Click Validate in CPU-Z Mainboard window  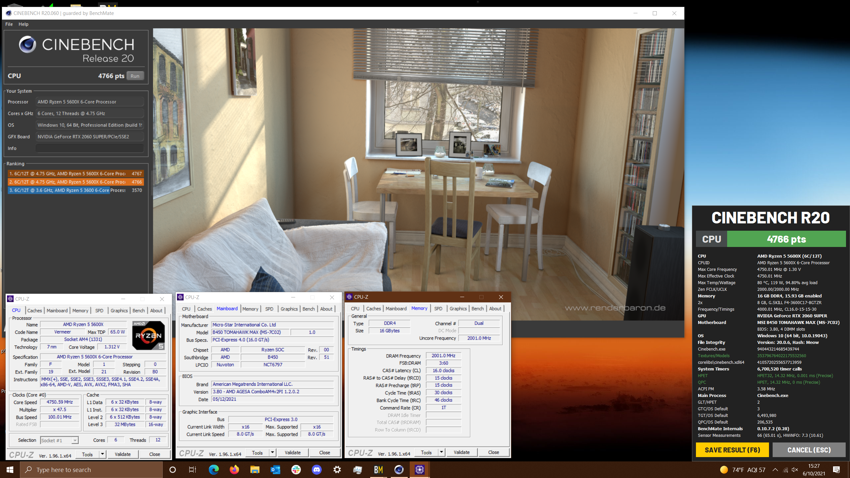click(293, 452)
